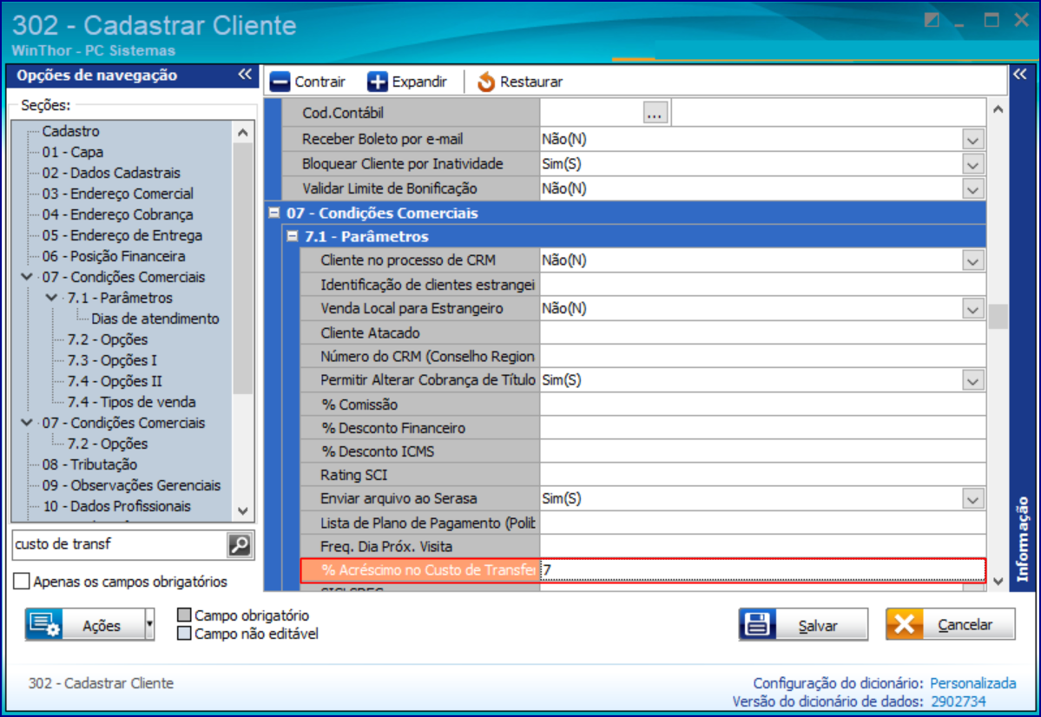Click the Restaurar toolbar button

520,82
